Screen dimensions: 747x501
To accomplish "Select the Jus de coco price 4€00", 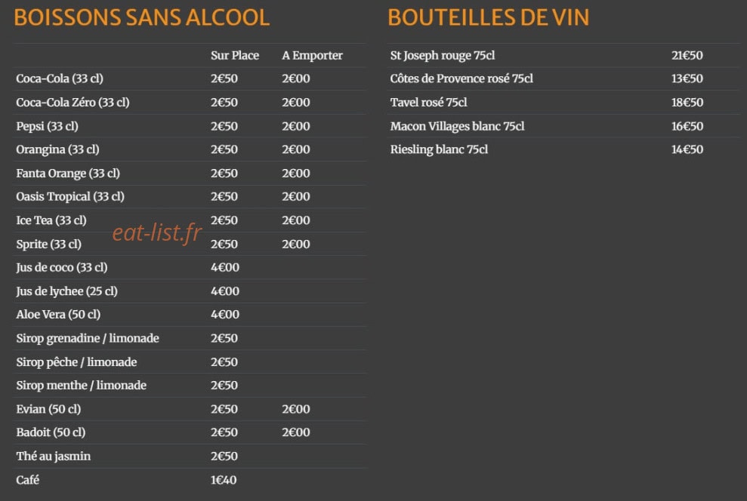I will pos(225,267).
